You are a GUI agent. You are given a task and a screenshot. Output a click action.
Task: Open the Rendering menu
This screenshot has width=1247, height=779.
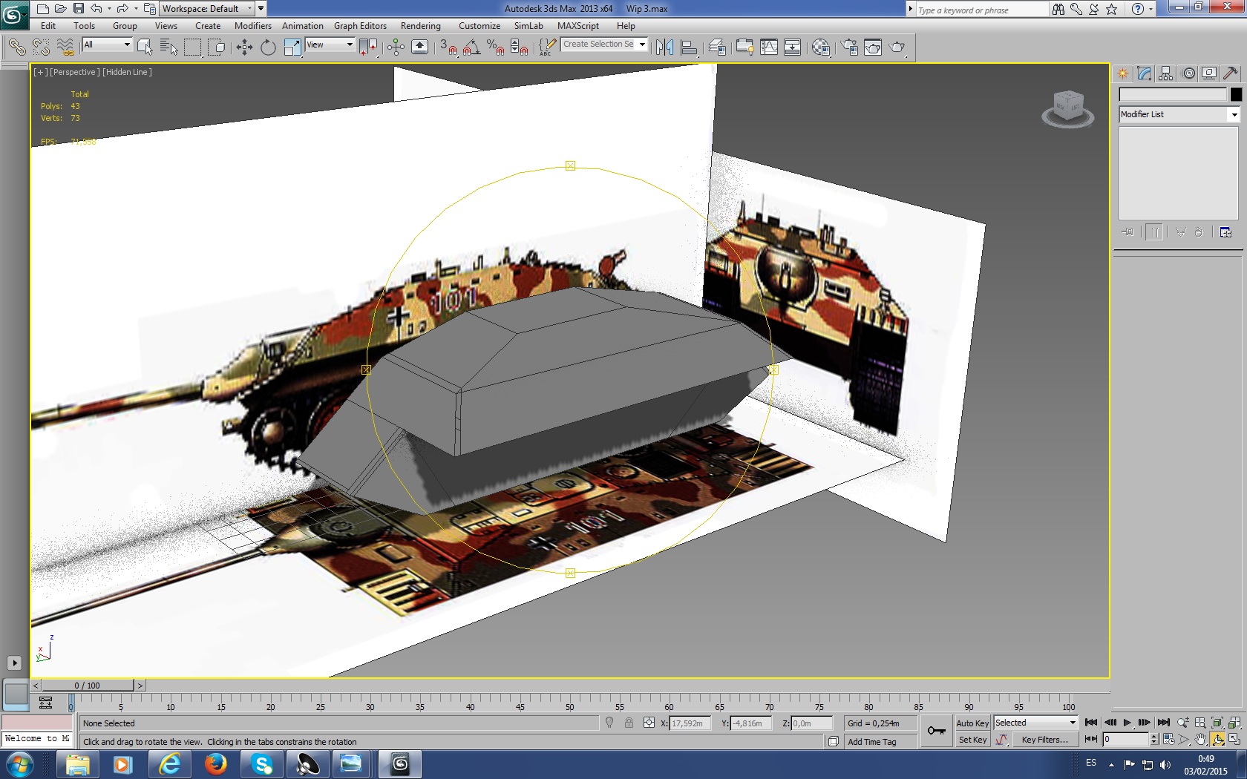click(421, 26)
